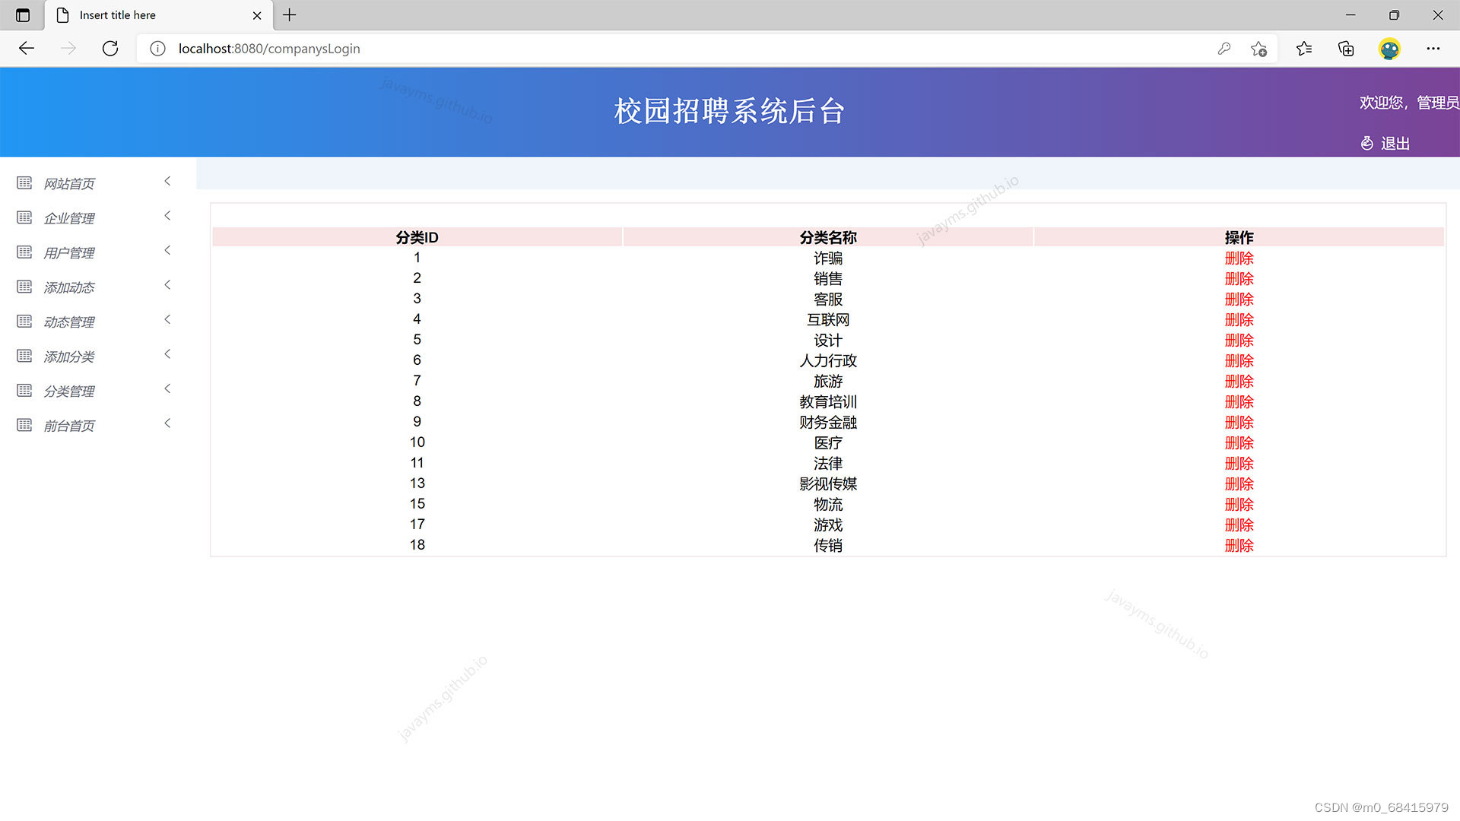1460x821 pixels.
Task: Delete the 诈骗 category row
Action: click(x=1239, y=258)
